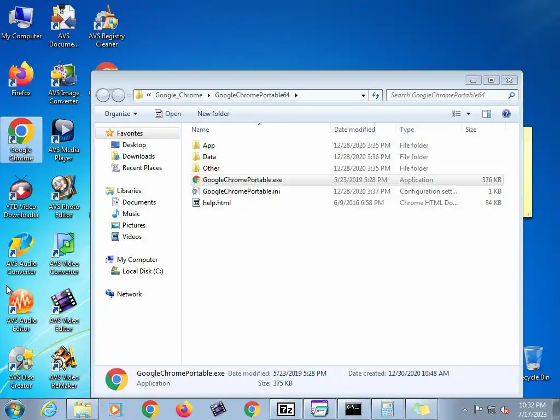Select the AVS Video ReMaker desktop icon
Image resolution: width=560 pixels, height=420 pixels.
(x=63, y=367)
